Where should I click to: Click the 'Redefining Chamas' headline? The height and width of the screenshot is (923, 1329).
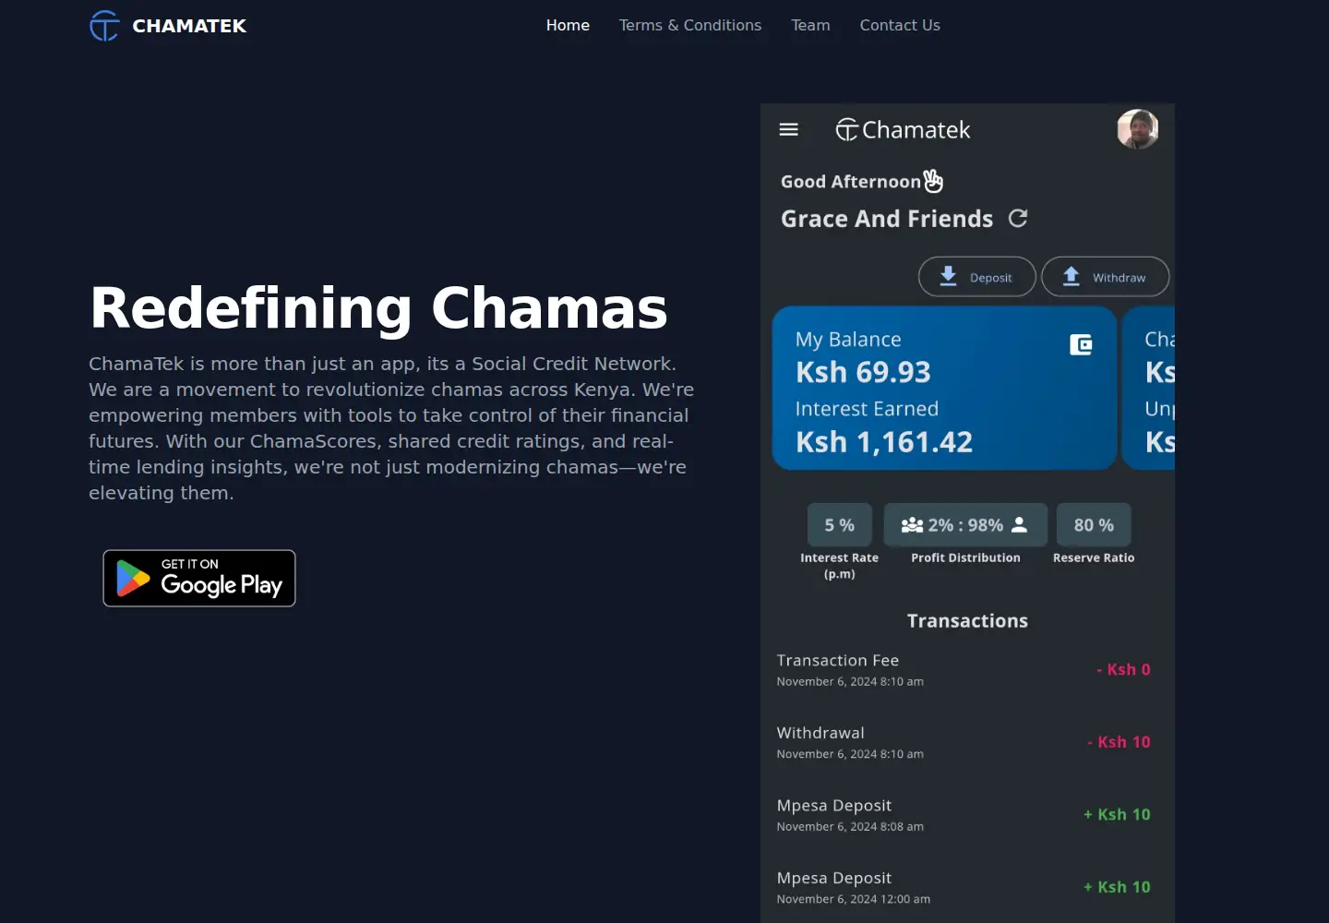378,308
